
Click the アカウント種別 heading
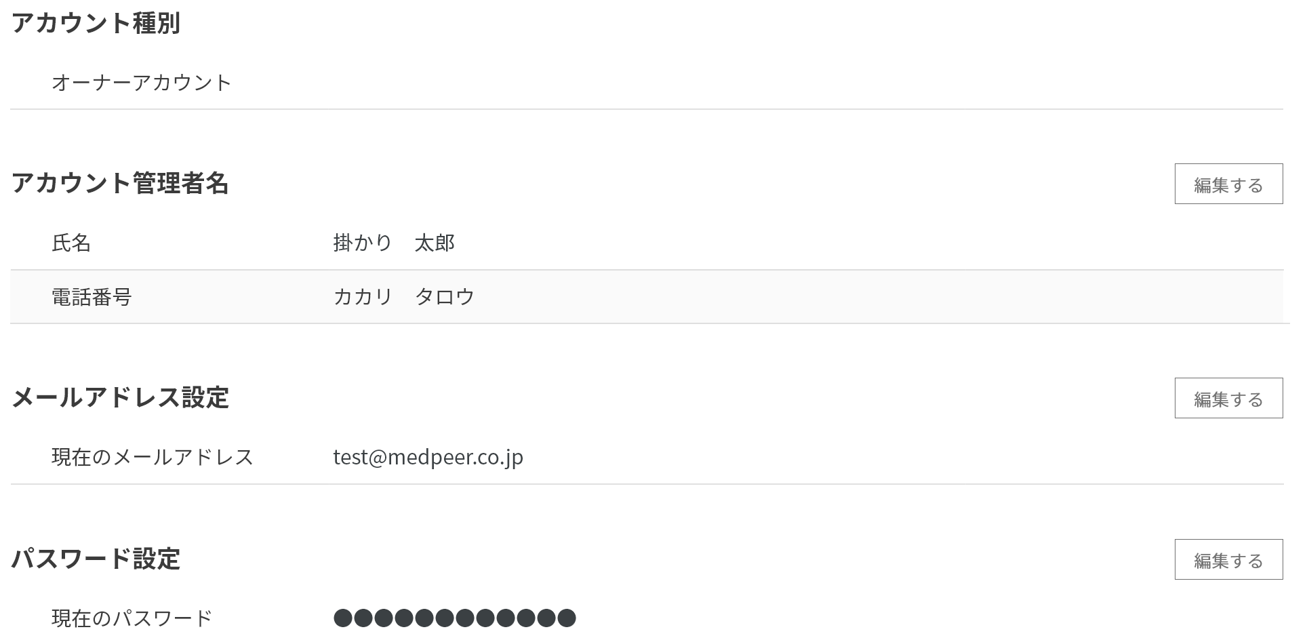click(96, 23)
